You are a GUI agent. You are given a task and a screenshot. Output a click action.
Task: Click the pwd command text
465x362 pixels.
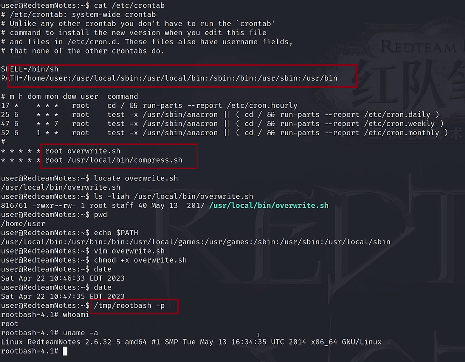tap(100, 215)
